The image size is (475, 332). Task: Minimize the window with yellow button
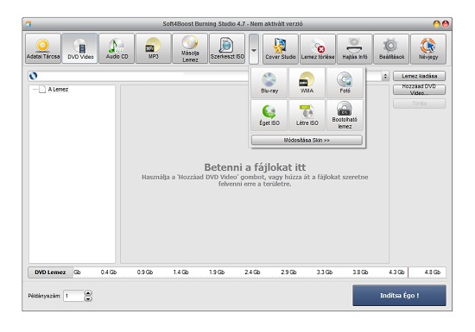pos(436,24)
